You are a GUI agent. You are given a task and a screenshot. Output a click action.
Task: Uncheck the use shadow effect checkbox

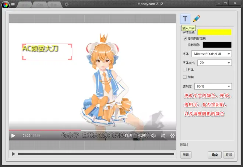click(x=184, y=39)
